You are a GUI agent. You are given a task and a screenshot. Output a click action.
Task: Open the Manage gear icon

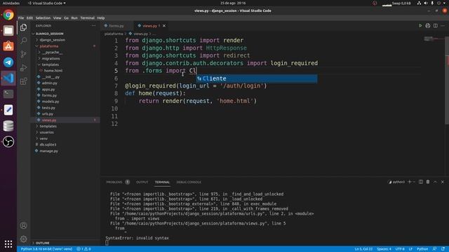coord(23,239)
